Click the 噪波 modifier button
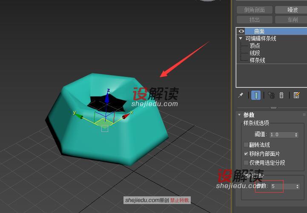This screenshot has width=307, height=213. 291,10
